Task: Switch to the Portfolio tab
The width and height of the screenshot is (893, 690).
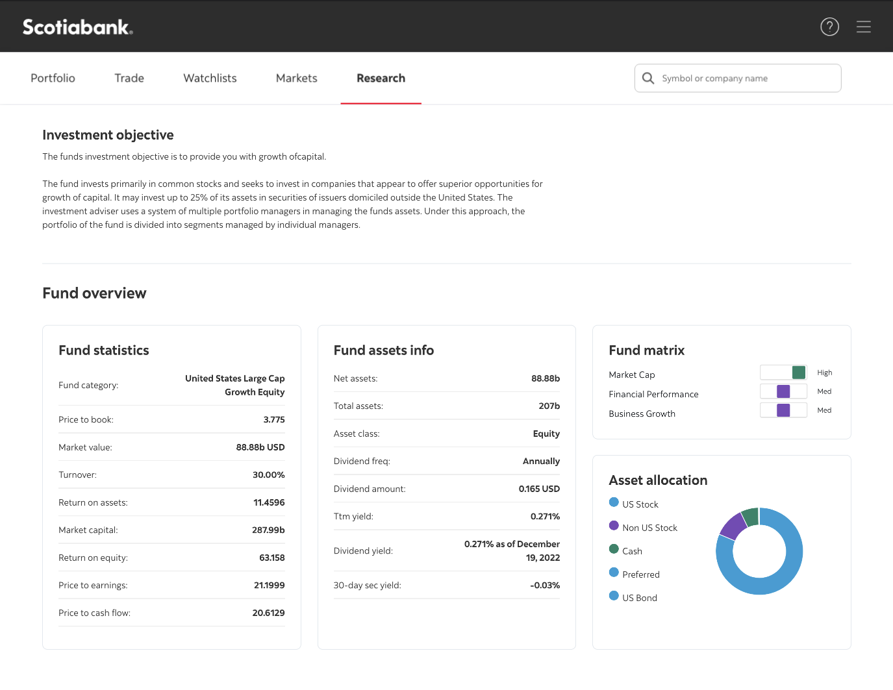Action: tap(53, 79)
